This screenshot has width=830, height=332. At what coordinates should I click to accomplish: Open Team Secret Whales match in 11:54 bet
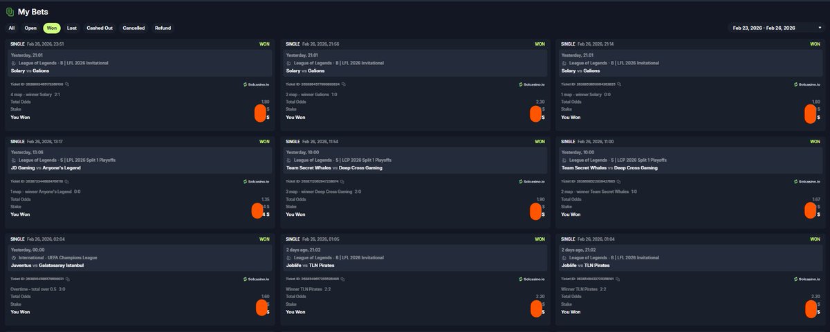pyautogui.click(x=334, y=167)
